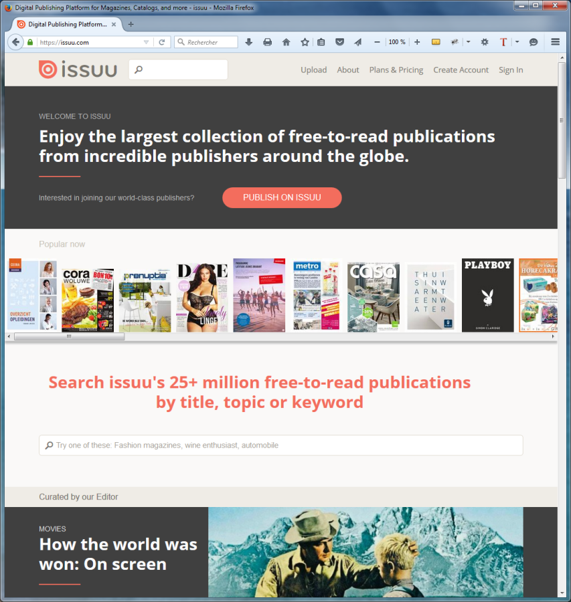Image resolution: width=571 pixels, height=602 pixels.
Task: Click carousel scrollbar left arrow
Action: (9, 336)
